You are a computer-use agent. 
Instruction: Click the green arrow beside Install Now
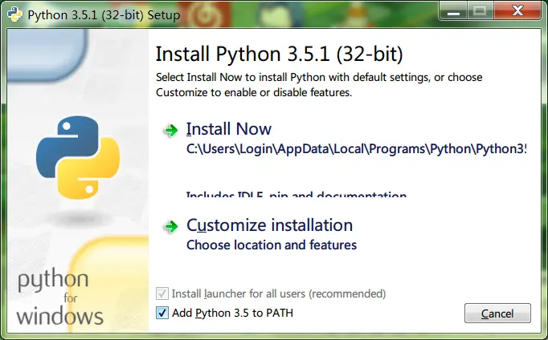click(x=171, y=131)
